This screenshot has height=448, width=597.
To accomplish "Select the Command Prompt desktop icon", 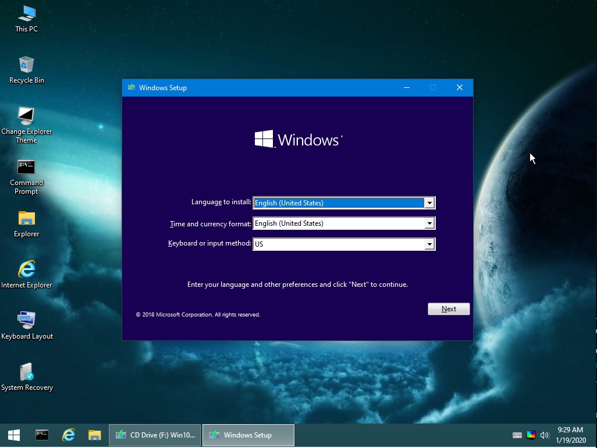I will click(26, 177).
